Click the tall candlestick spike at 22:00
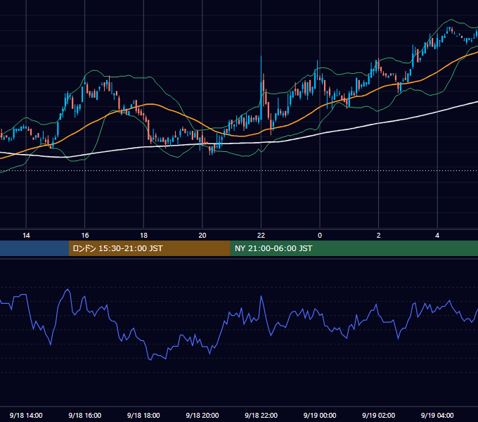Viewport: 478px width, 422px height. (x=261, y=89)
